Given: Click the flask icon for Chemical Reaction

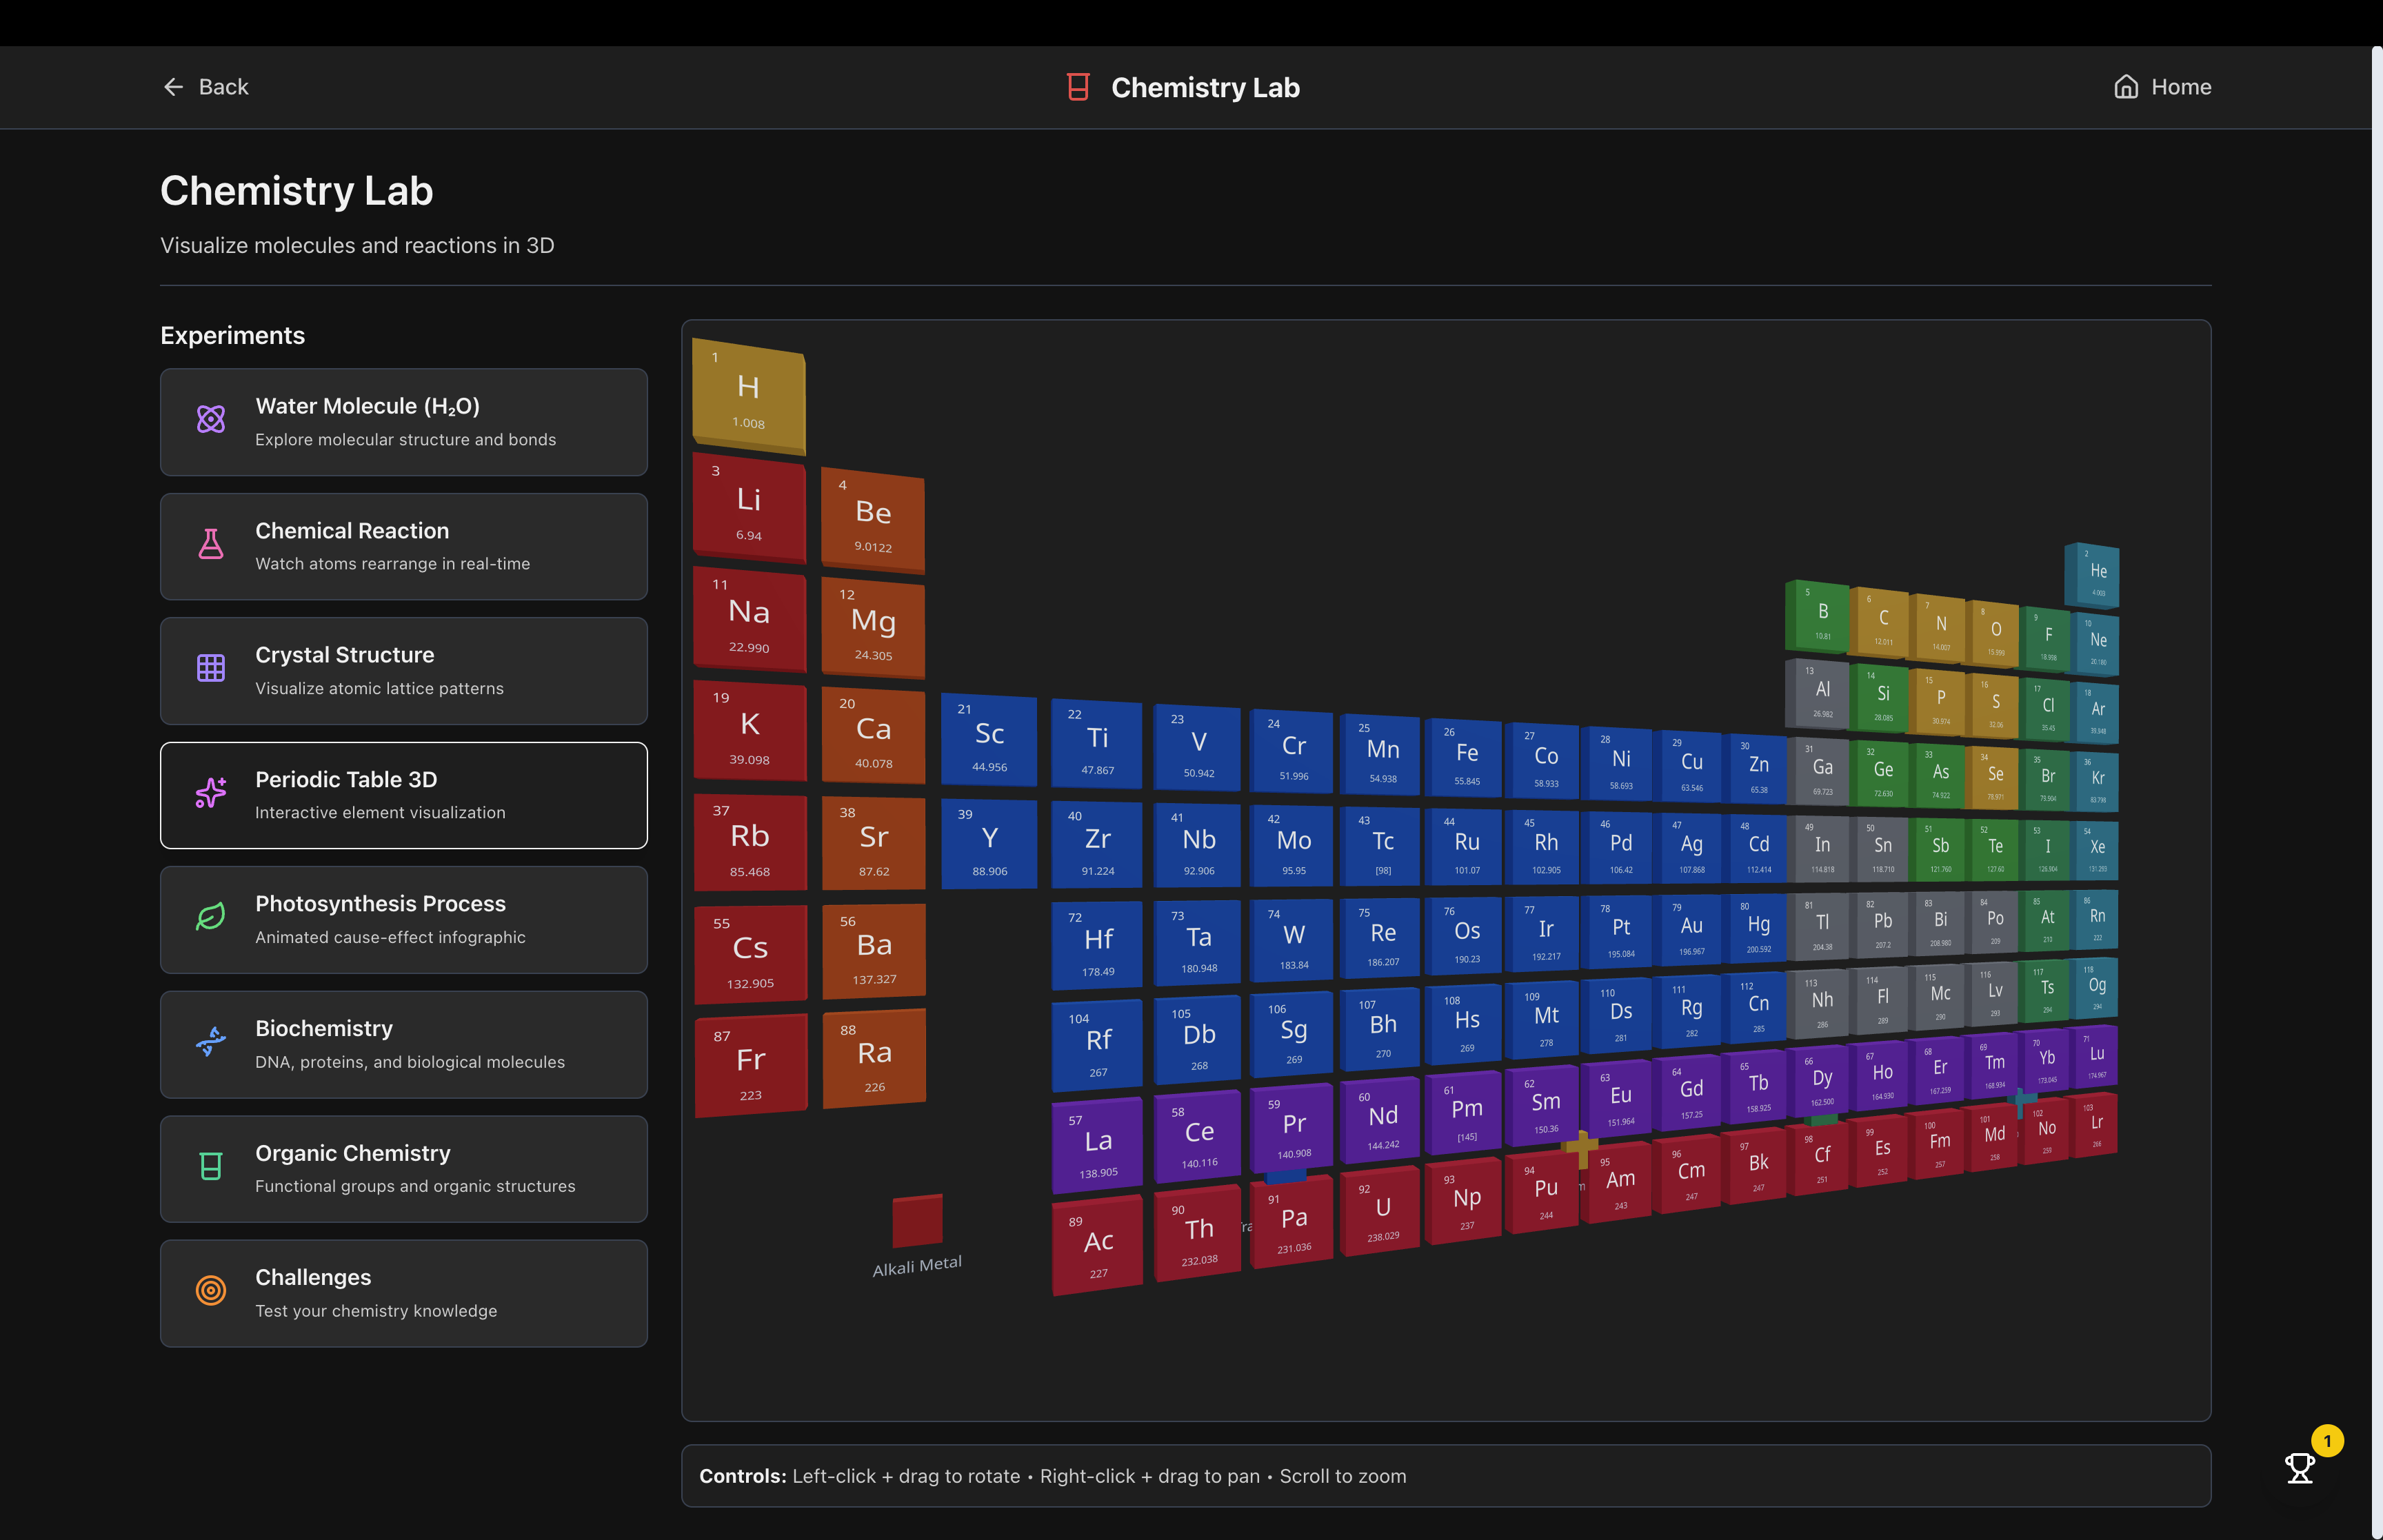Looking at the screenshot, I should tap(211, 544).
